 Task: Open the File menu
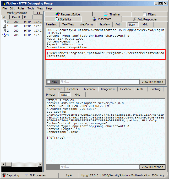pos(4,8)
